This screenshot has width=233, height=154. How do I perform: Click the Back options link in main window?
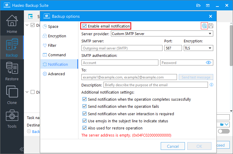click(36, 131)
